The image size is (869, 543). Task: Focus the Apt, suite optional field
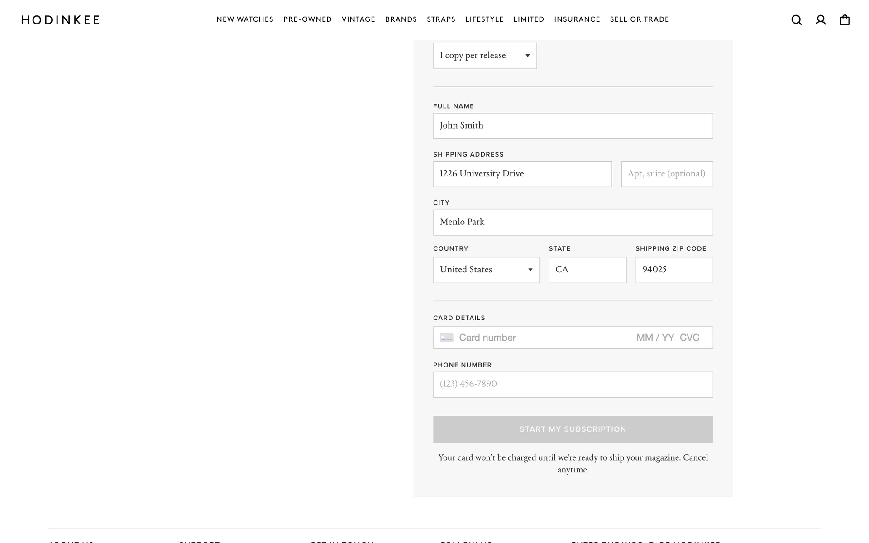tap(667, 174)
